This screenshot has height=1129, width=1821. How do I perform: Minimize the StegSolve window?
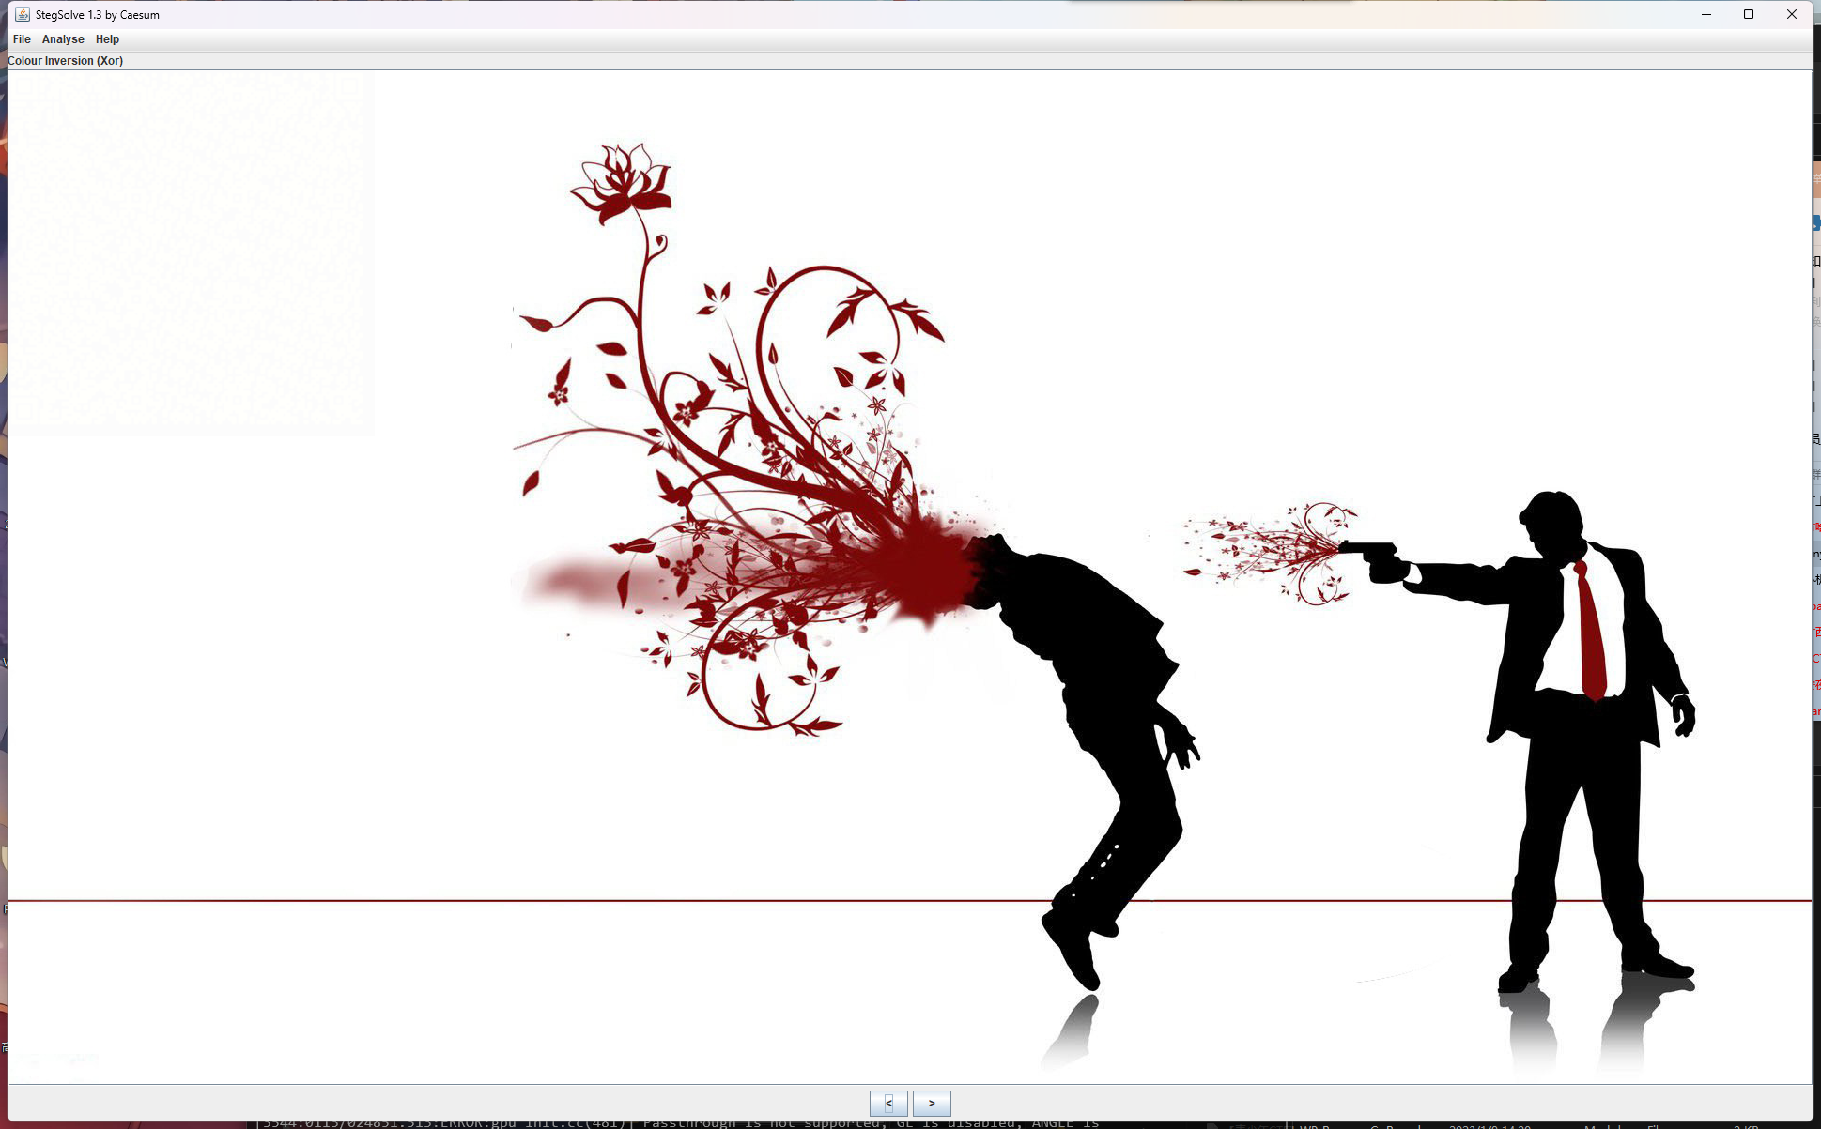pos(1705,14)
